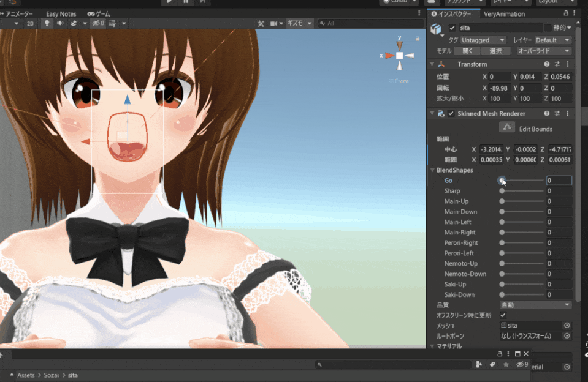Click the Edit Bounds icon button
The height and width of the screenshot is (382, 588).
point(506,127)
